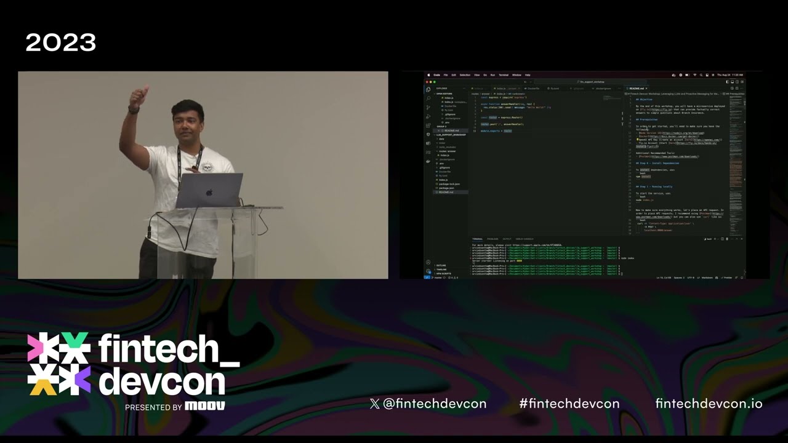
Task: Click the nodejs.org download link in README
Action: 683,133
